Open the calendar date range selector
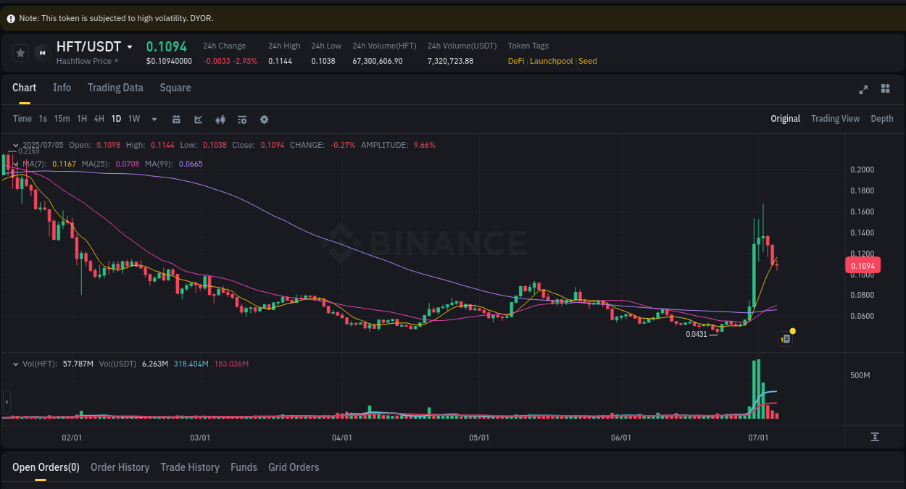The image size is (906, 489). pyautogui.click(x=176, y=119)
